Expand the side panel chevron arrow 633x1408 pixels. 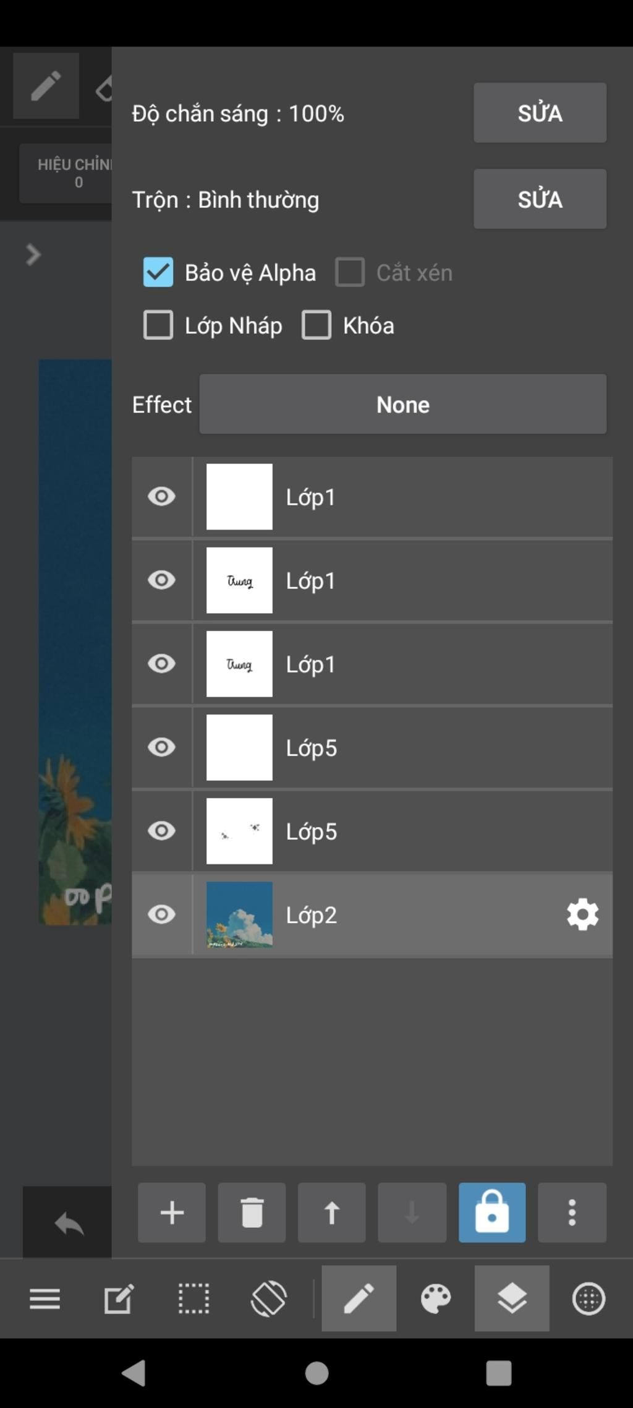(x=33, y=254)
